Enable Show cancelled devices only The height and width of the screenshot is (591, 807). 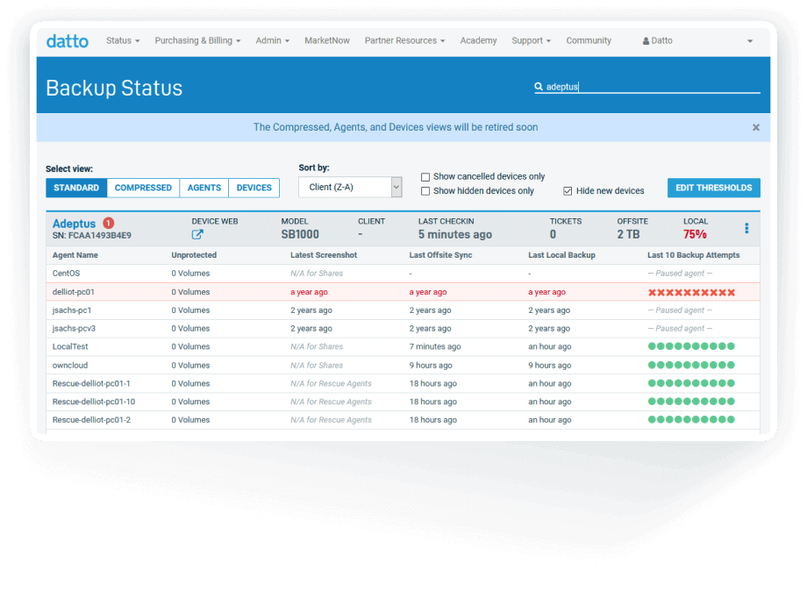(x=425, y=177)
